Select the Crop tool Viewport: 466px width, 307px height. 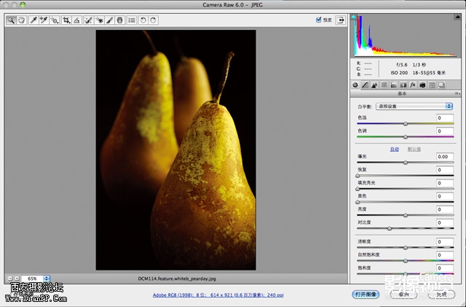[x=66, y=20]
